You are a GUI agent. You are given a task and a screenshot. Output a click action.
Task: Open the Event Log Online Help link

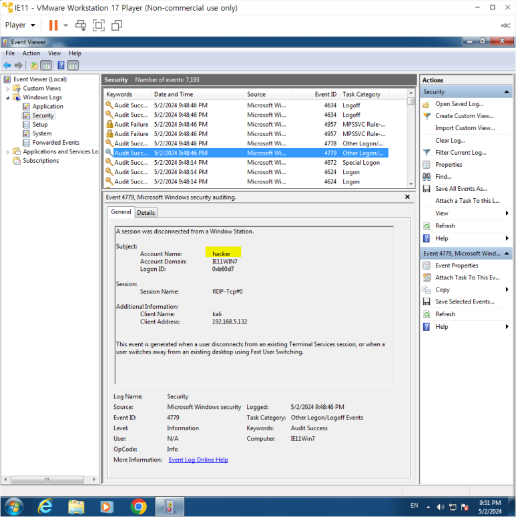tap(198, 460)
